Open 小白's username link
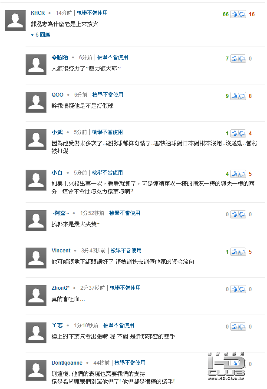 click(57, 173)
